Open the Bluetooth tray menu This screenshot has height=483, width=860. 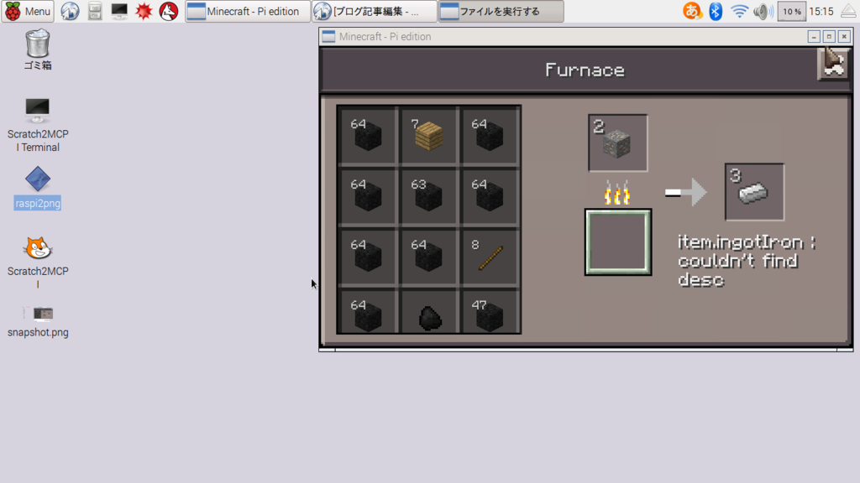click(x=716, y=11)
